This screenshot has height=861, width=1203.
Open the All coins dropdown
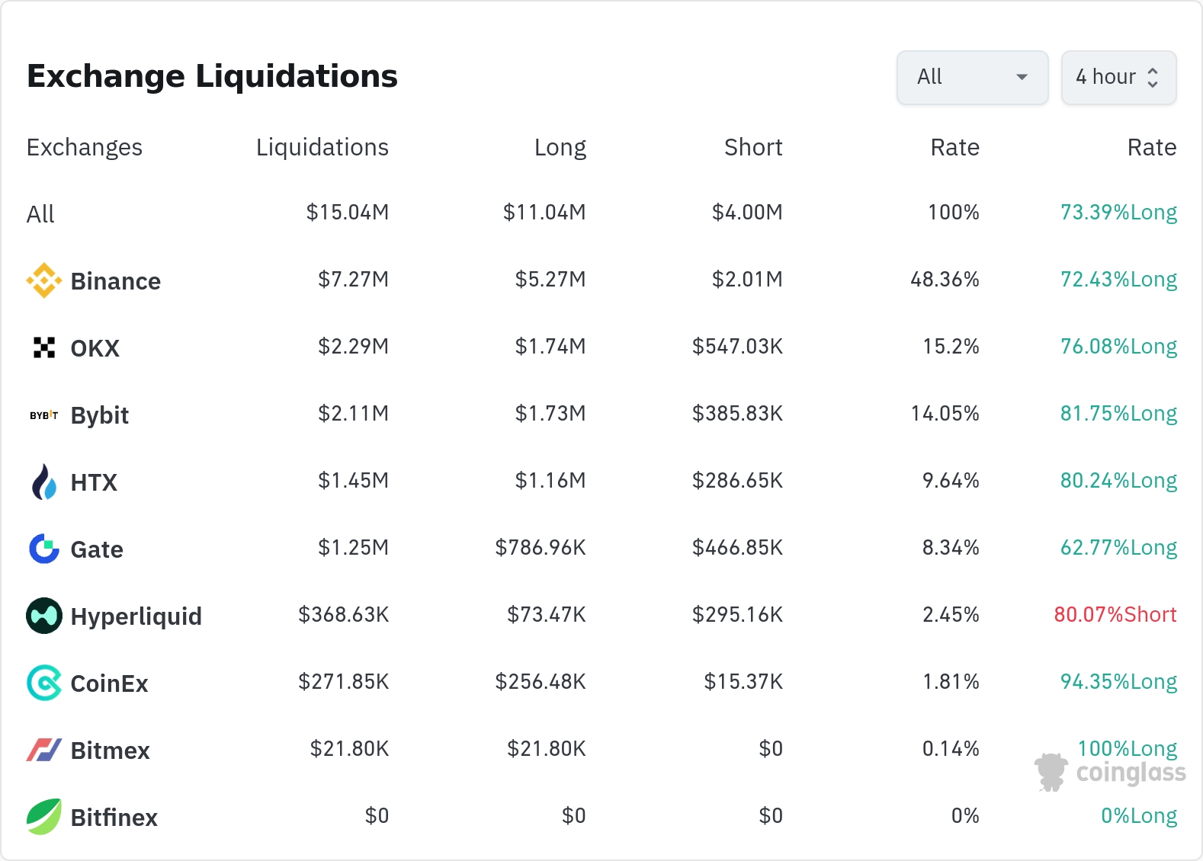coord(972,77)
